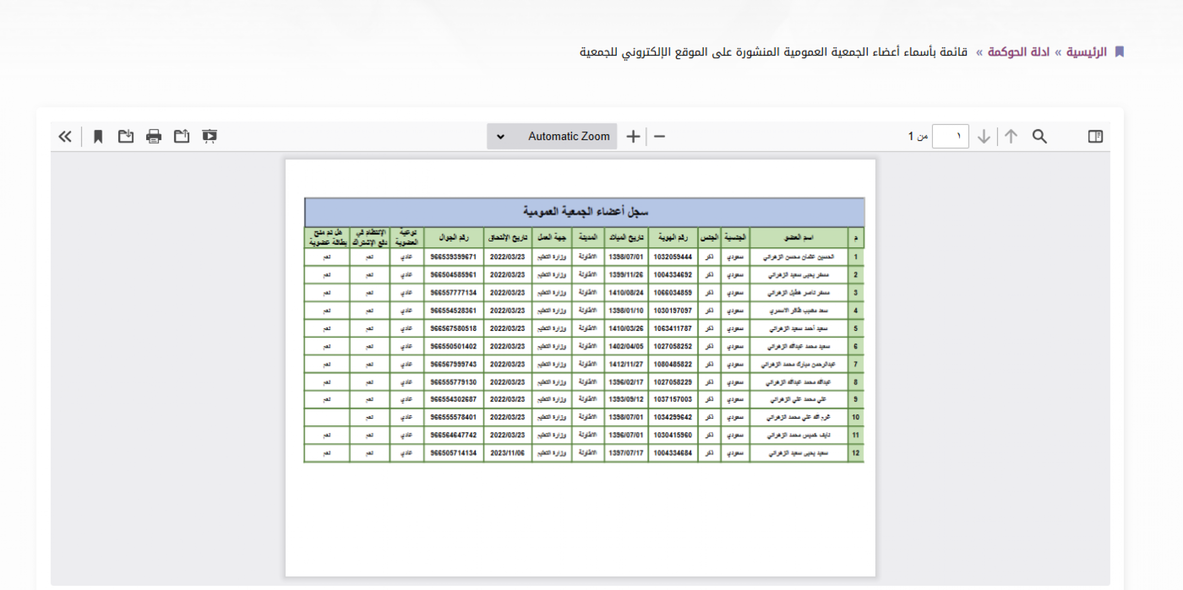The image size is (1183, 590).
Task: Click the page number input field
Action: click(x=950, y=136)
